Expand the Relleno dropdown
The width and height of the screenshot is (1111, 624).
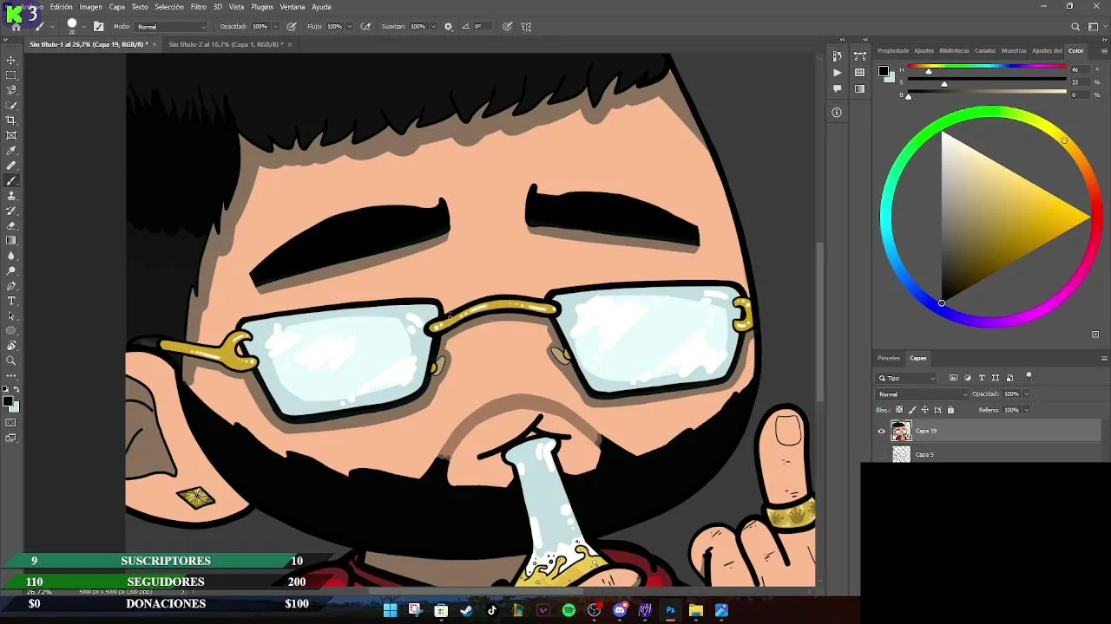pyautogui.click(x=1027, y=410)
